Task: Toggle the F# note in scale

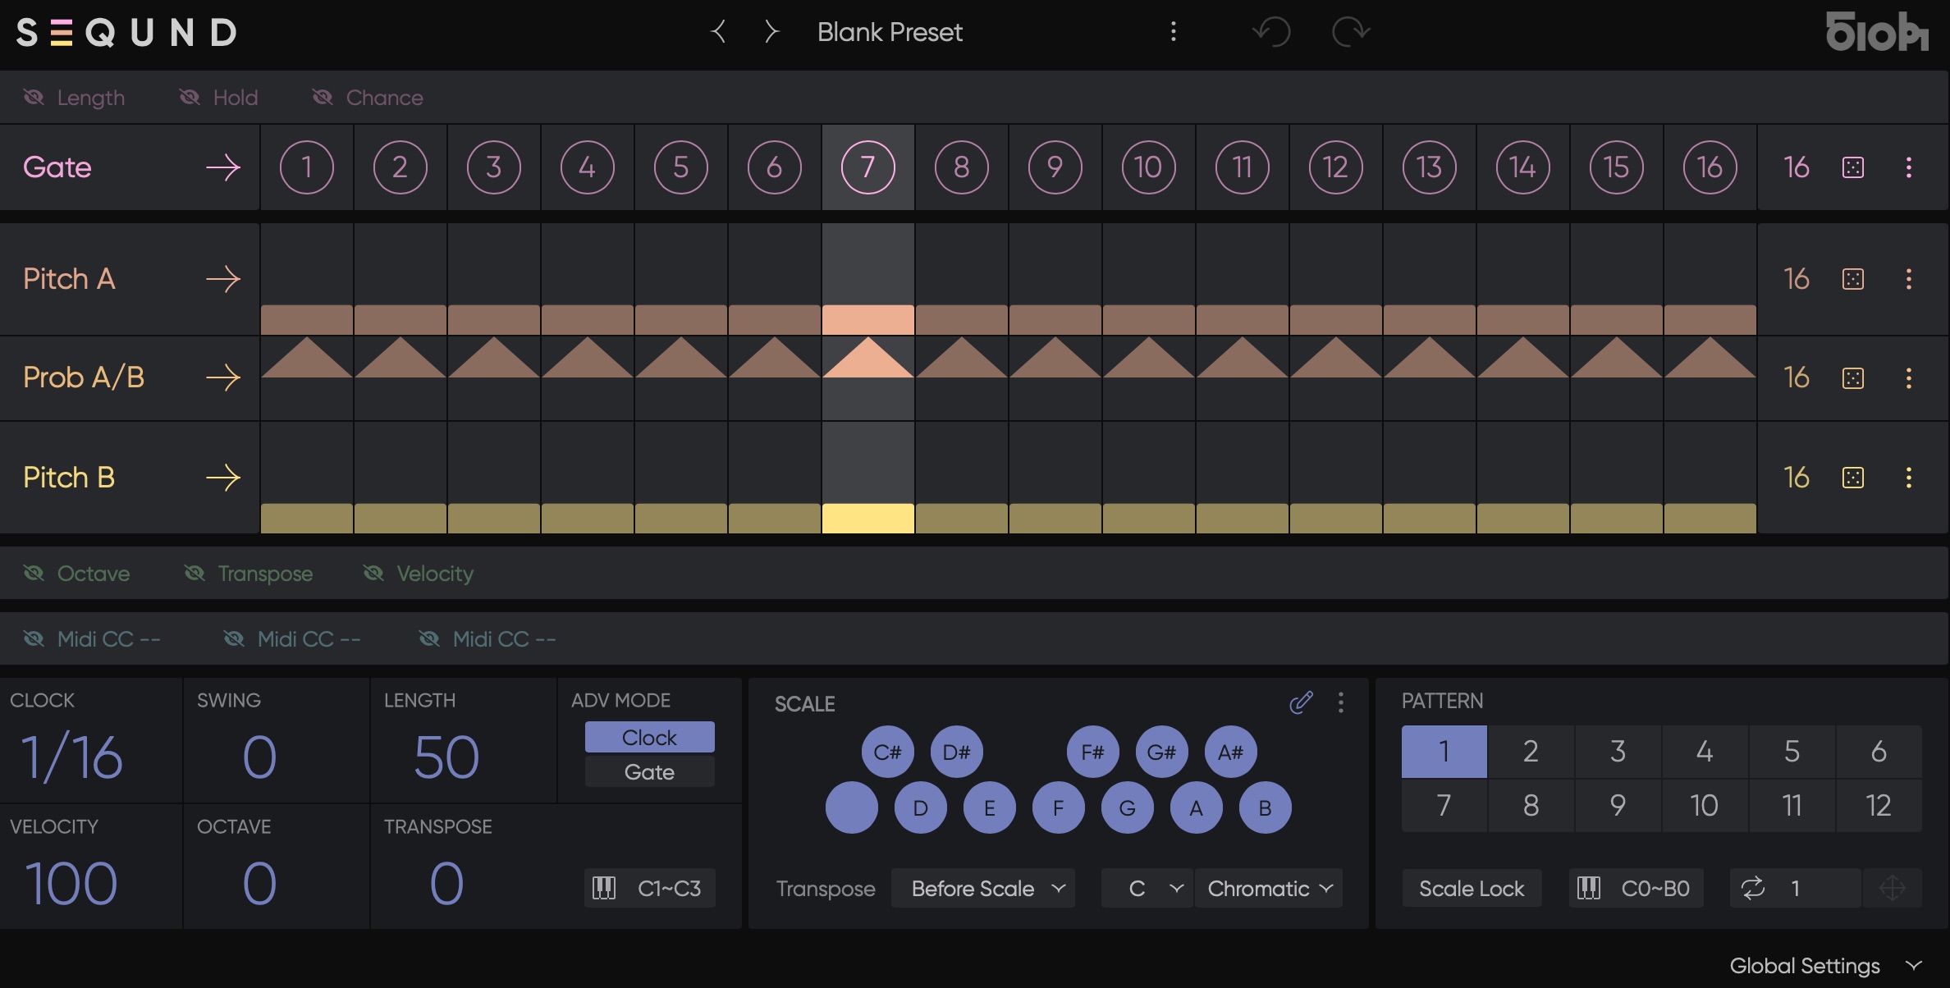Action: point(1092,752)
